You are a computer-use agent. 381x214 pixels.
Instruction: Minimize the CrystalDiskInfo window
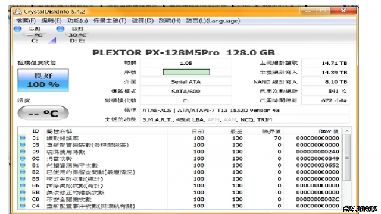[308, 11]
